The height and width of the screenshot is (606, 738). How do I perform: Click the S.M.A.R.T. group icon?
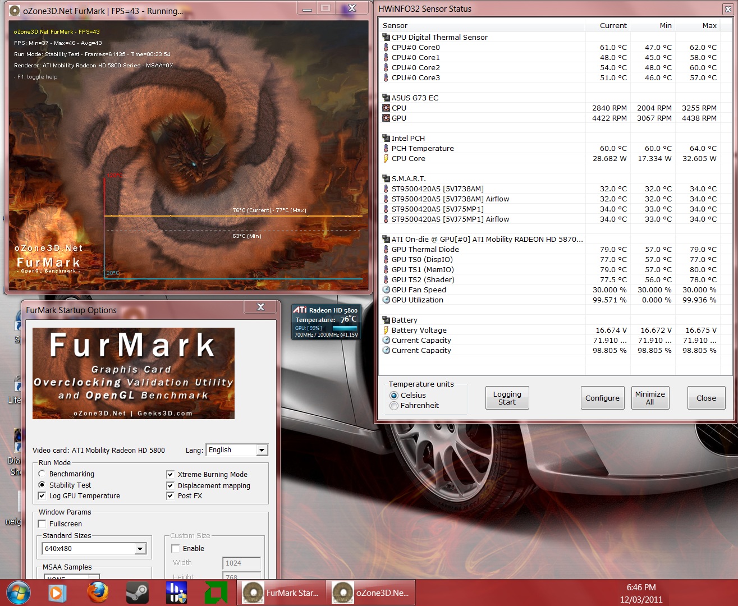coord(386,178)
